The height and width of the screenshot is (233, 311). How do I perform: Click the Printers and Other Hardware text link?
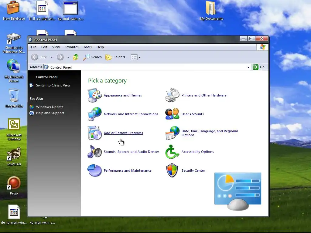[204, 95]
